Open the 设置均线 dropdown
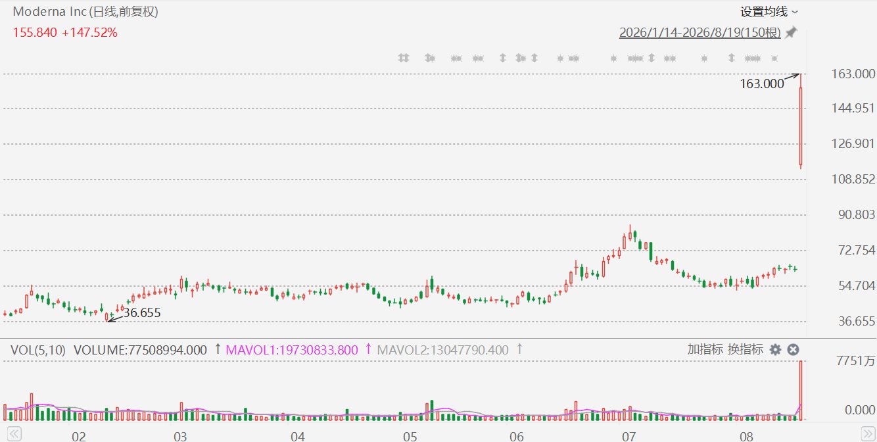The height and width of the screenshot is (442, 877). pos(769,12)
